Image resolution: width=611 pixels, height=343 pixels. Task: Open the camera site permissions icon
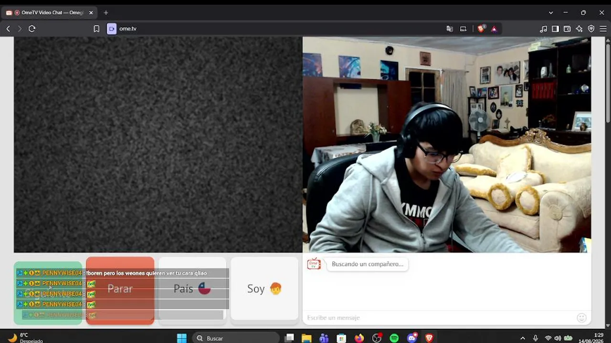coord(112,29)
